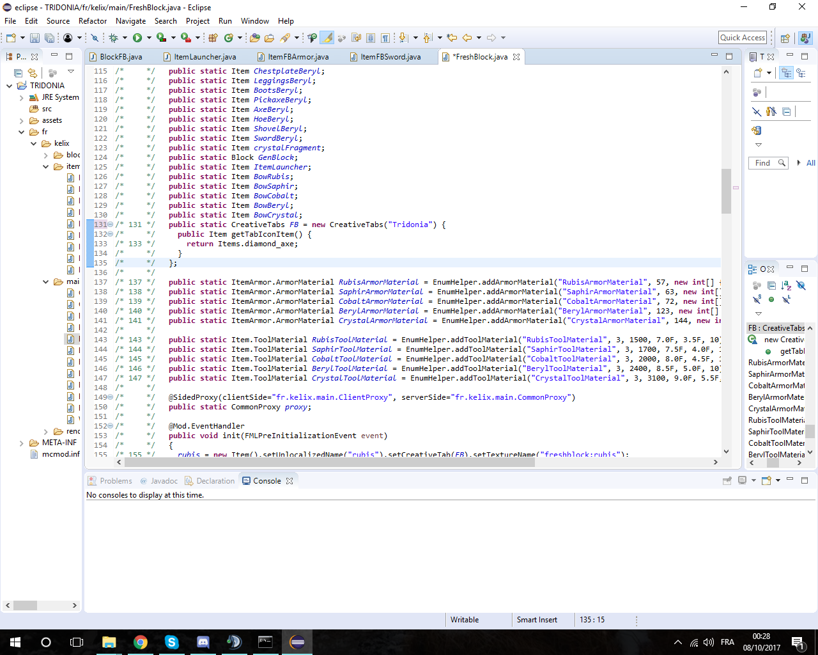Click the Save All toolbar icon
Image resolution: width=818 pixels, height=655 pixels.
pyautogui.click(x=49, y=38)
